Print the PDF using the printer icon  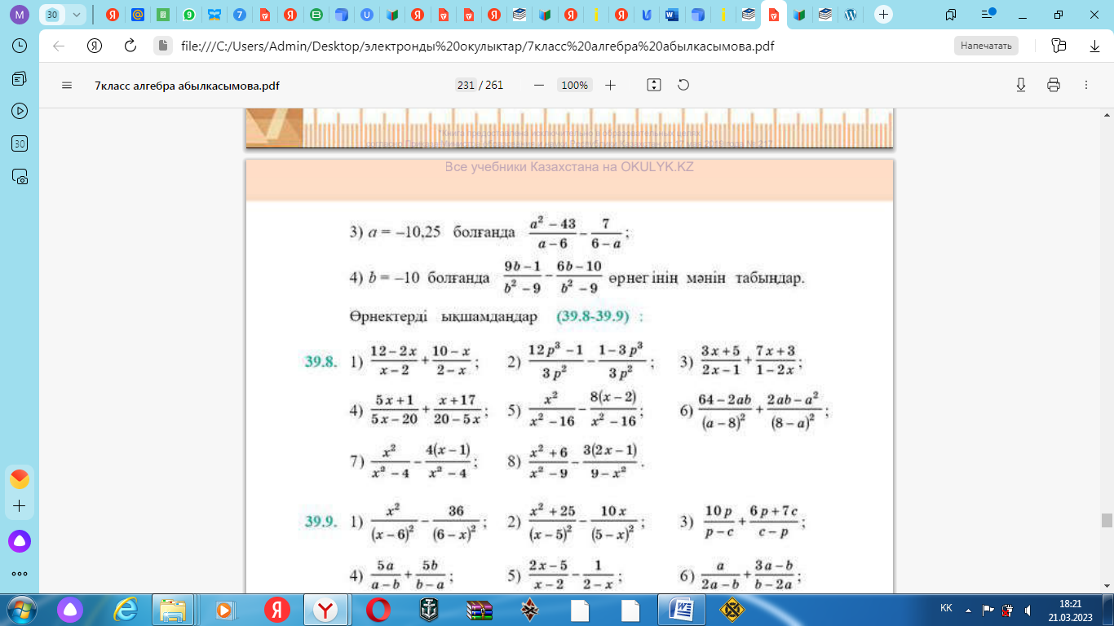point(1053,85)
